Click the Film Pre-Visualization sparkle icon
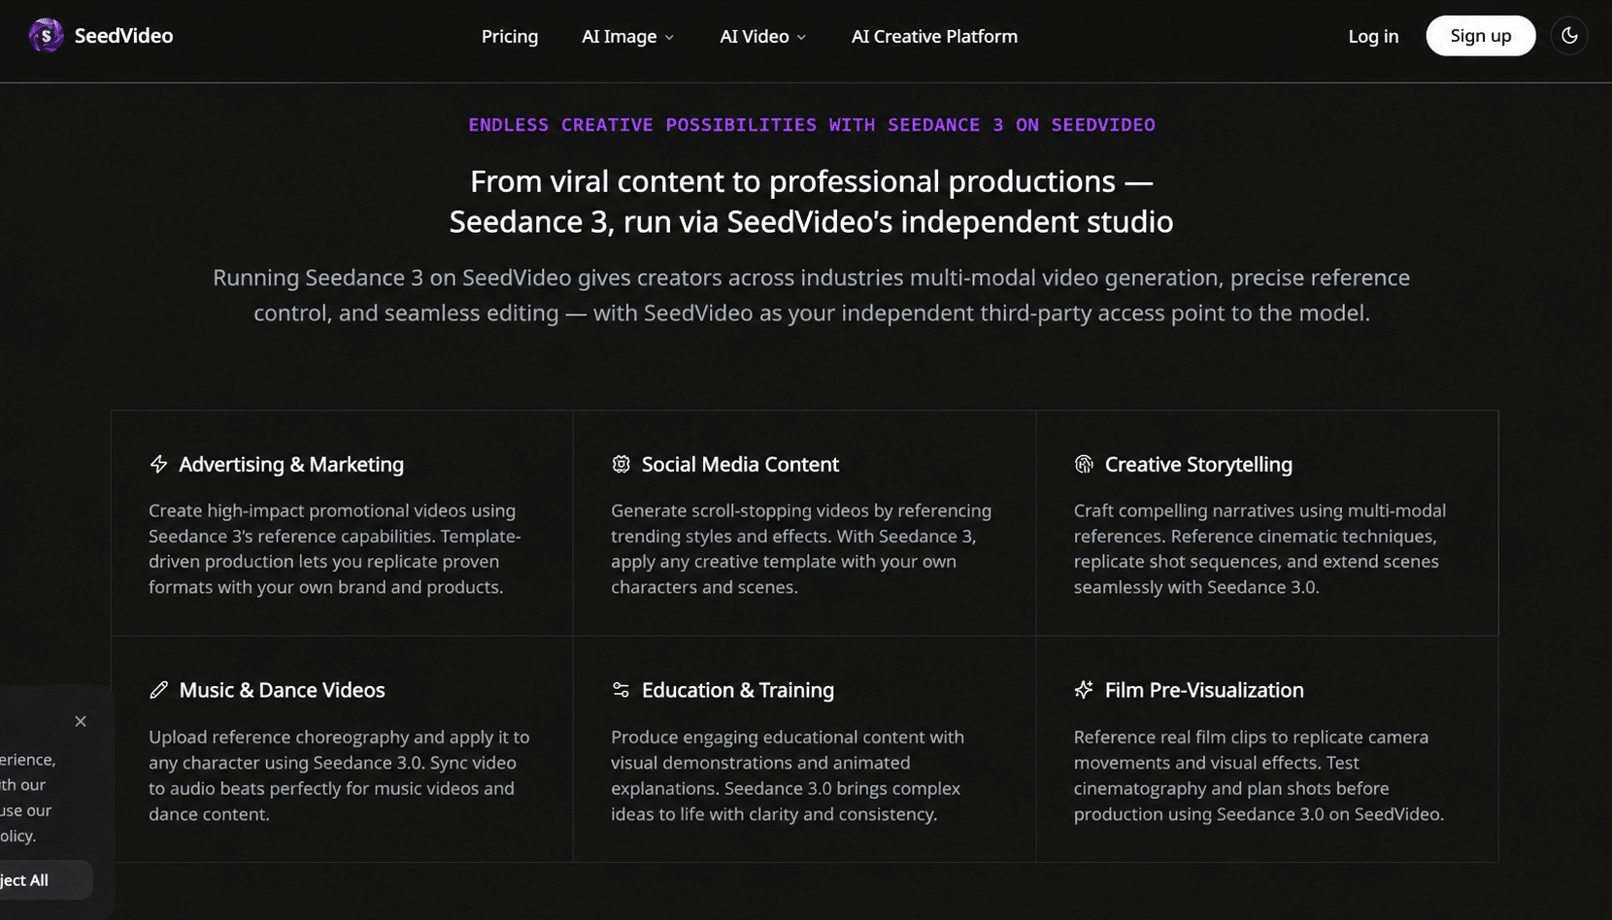 (x=1084, y=690)
